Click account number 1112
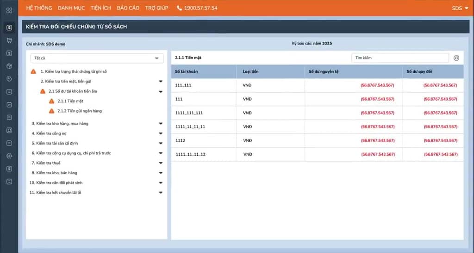The image size is (474, 253). pos(180,140)
